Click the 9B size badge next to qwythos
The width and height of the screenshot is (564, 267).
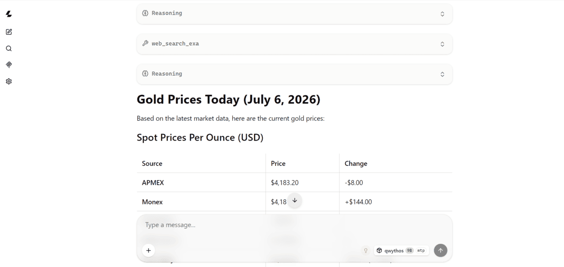coord(409,251)
